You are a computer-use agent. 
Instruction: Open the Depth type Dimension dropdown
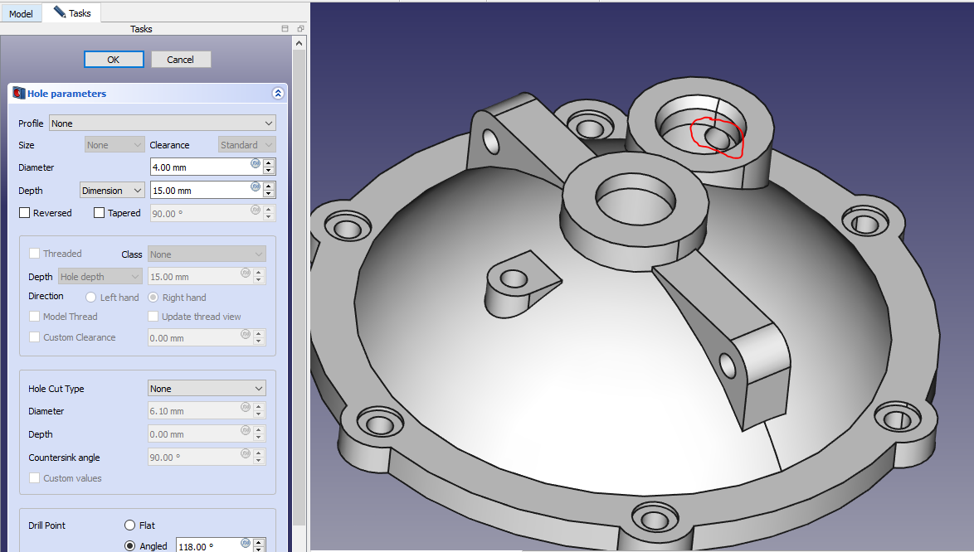pyautogui.click(x=113, y=191)
